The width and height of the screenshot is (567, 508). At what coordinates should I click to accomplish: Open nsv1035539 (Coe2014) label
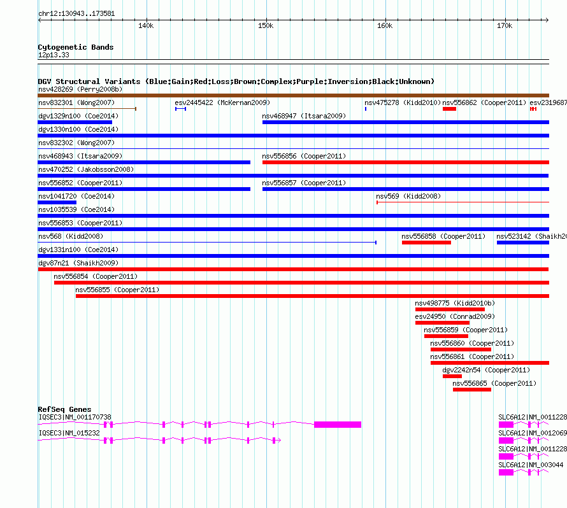(76, 209)
